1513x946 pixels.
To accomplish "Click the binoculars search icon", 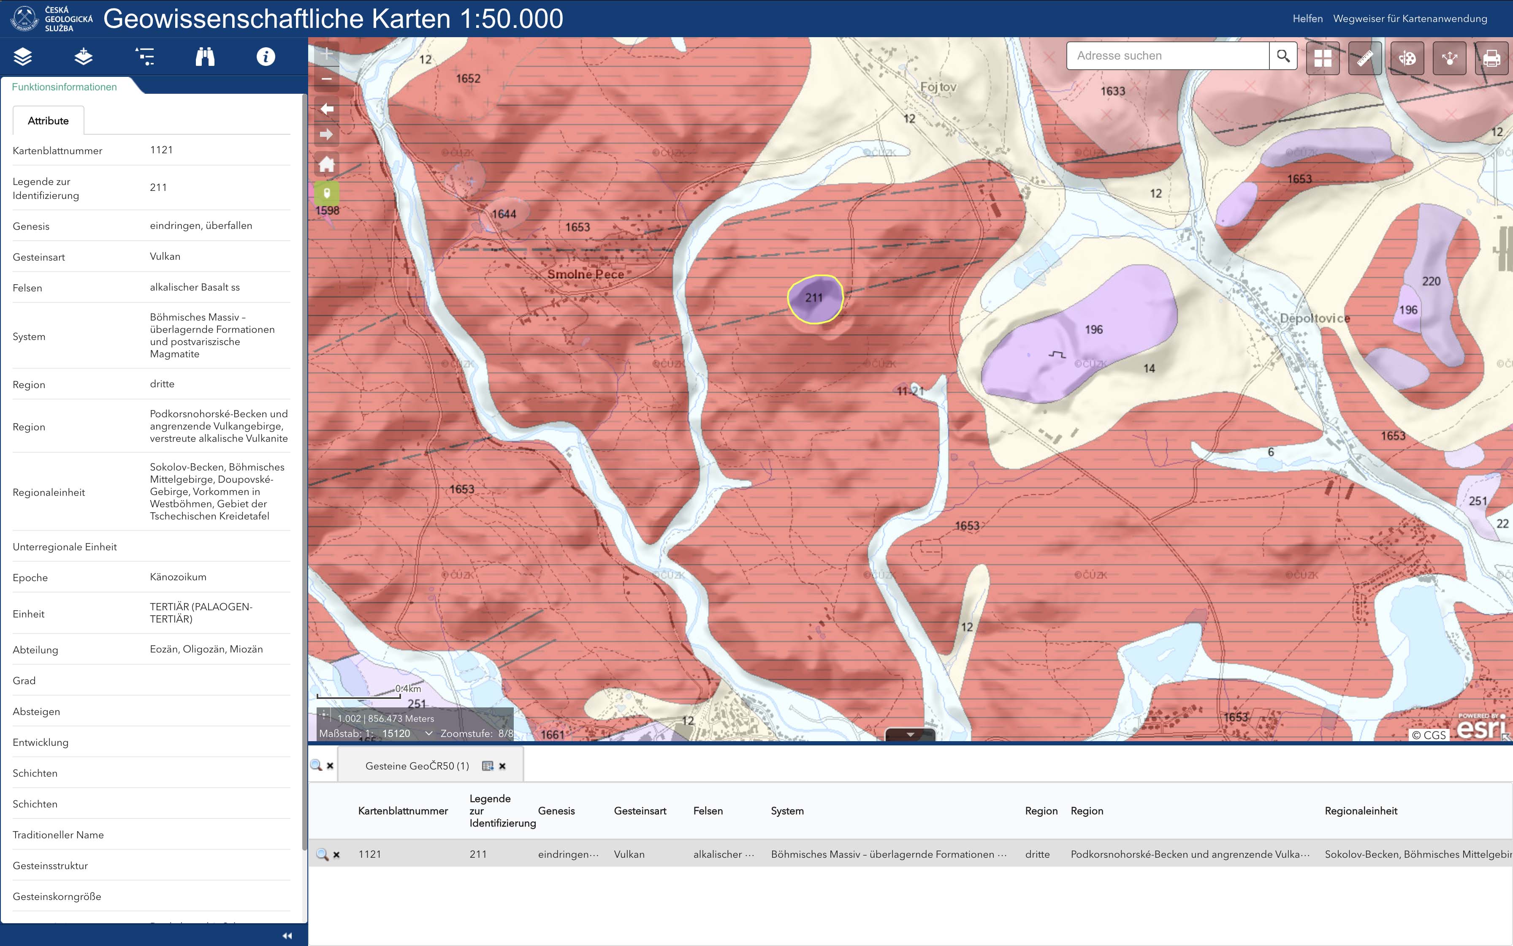I will pyautogui.click(x=205, y=57).
